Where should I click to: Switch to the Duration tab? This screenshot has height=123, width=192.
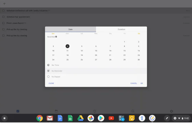(x=121, y=29)
